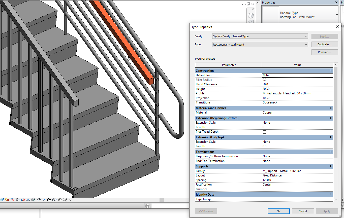This screenshot has width=344, height=218.
Task: Toggle Sun Path icon in view bar
Action: pos(7,200)
